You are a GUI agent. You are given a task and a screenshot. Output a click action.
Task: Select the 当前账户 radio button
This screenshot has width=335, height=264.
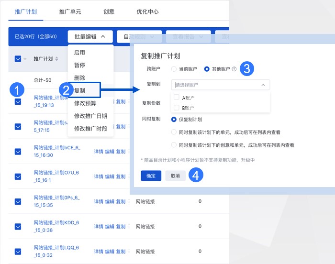(x=174, y=69)
